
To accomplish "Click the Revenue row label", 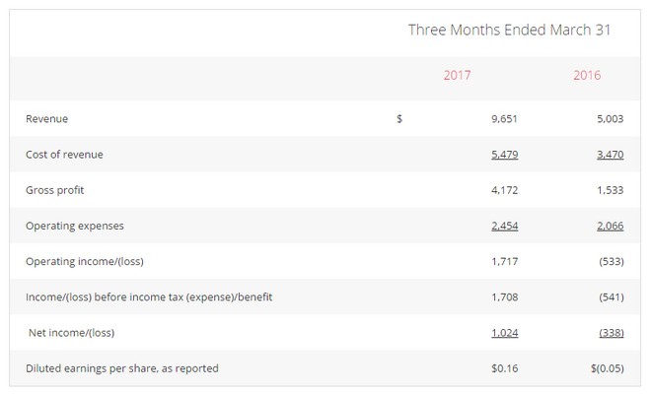I will click(46, 119).
